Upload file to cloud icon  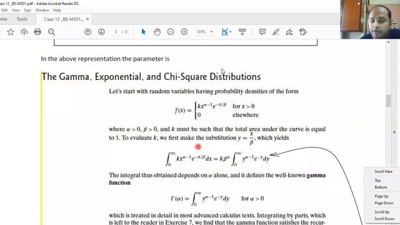pos(24,32)
